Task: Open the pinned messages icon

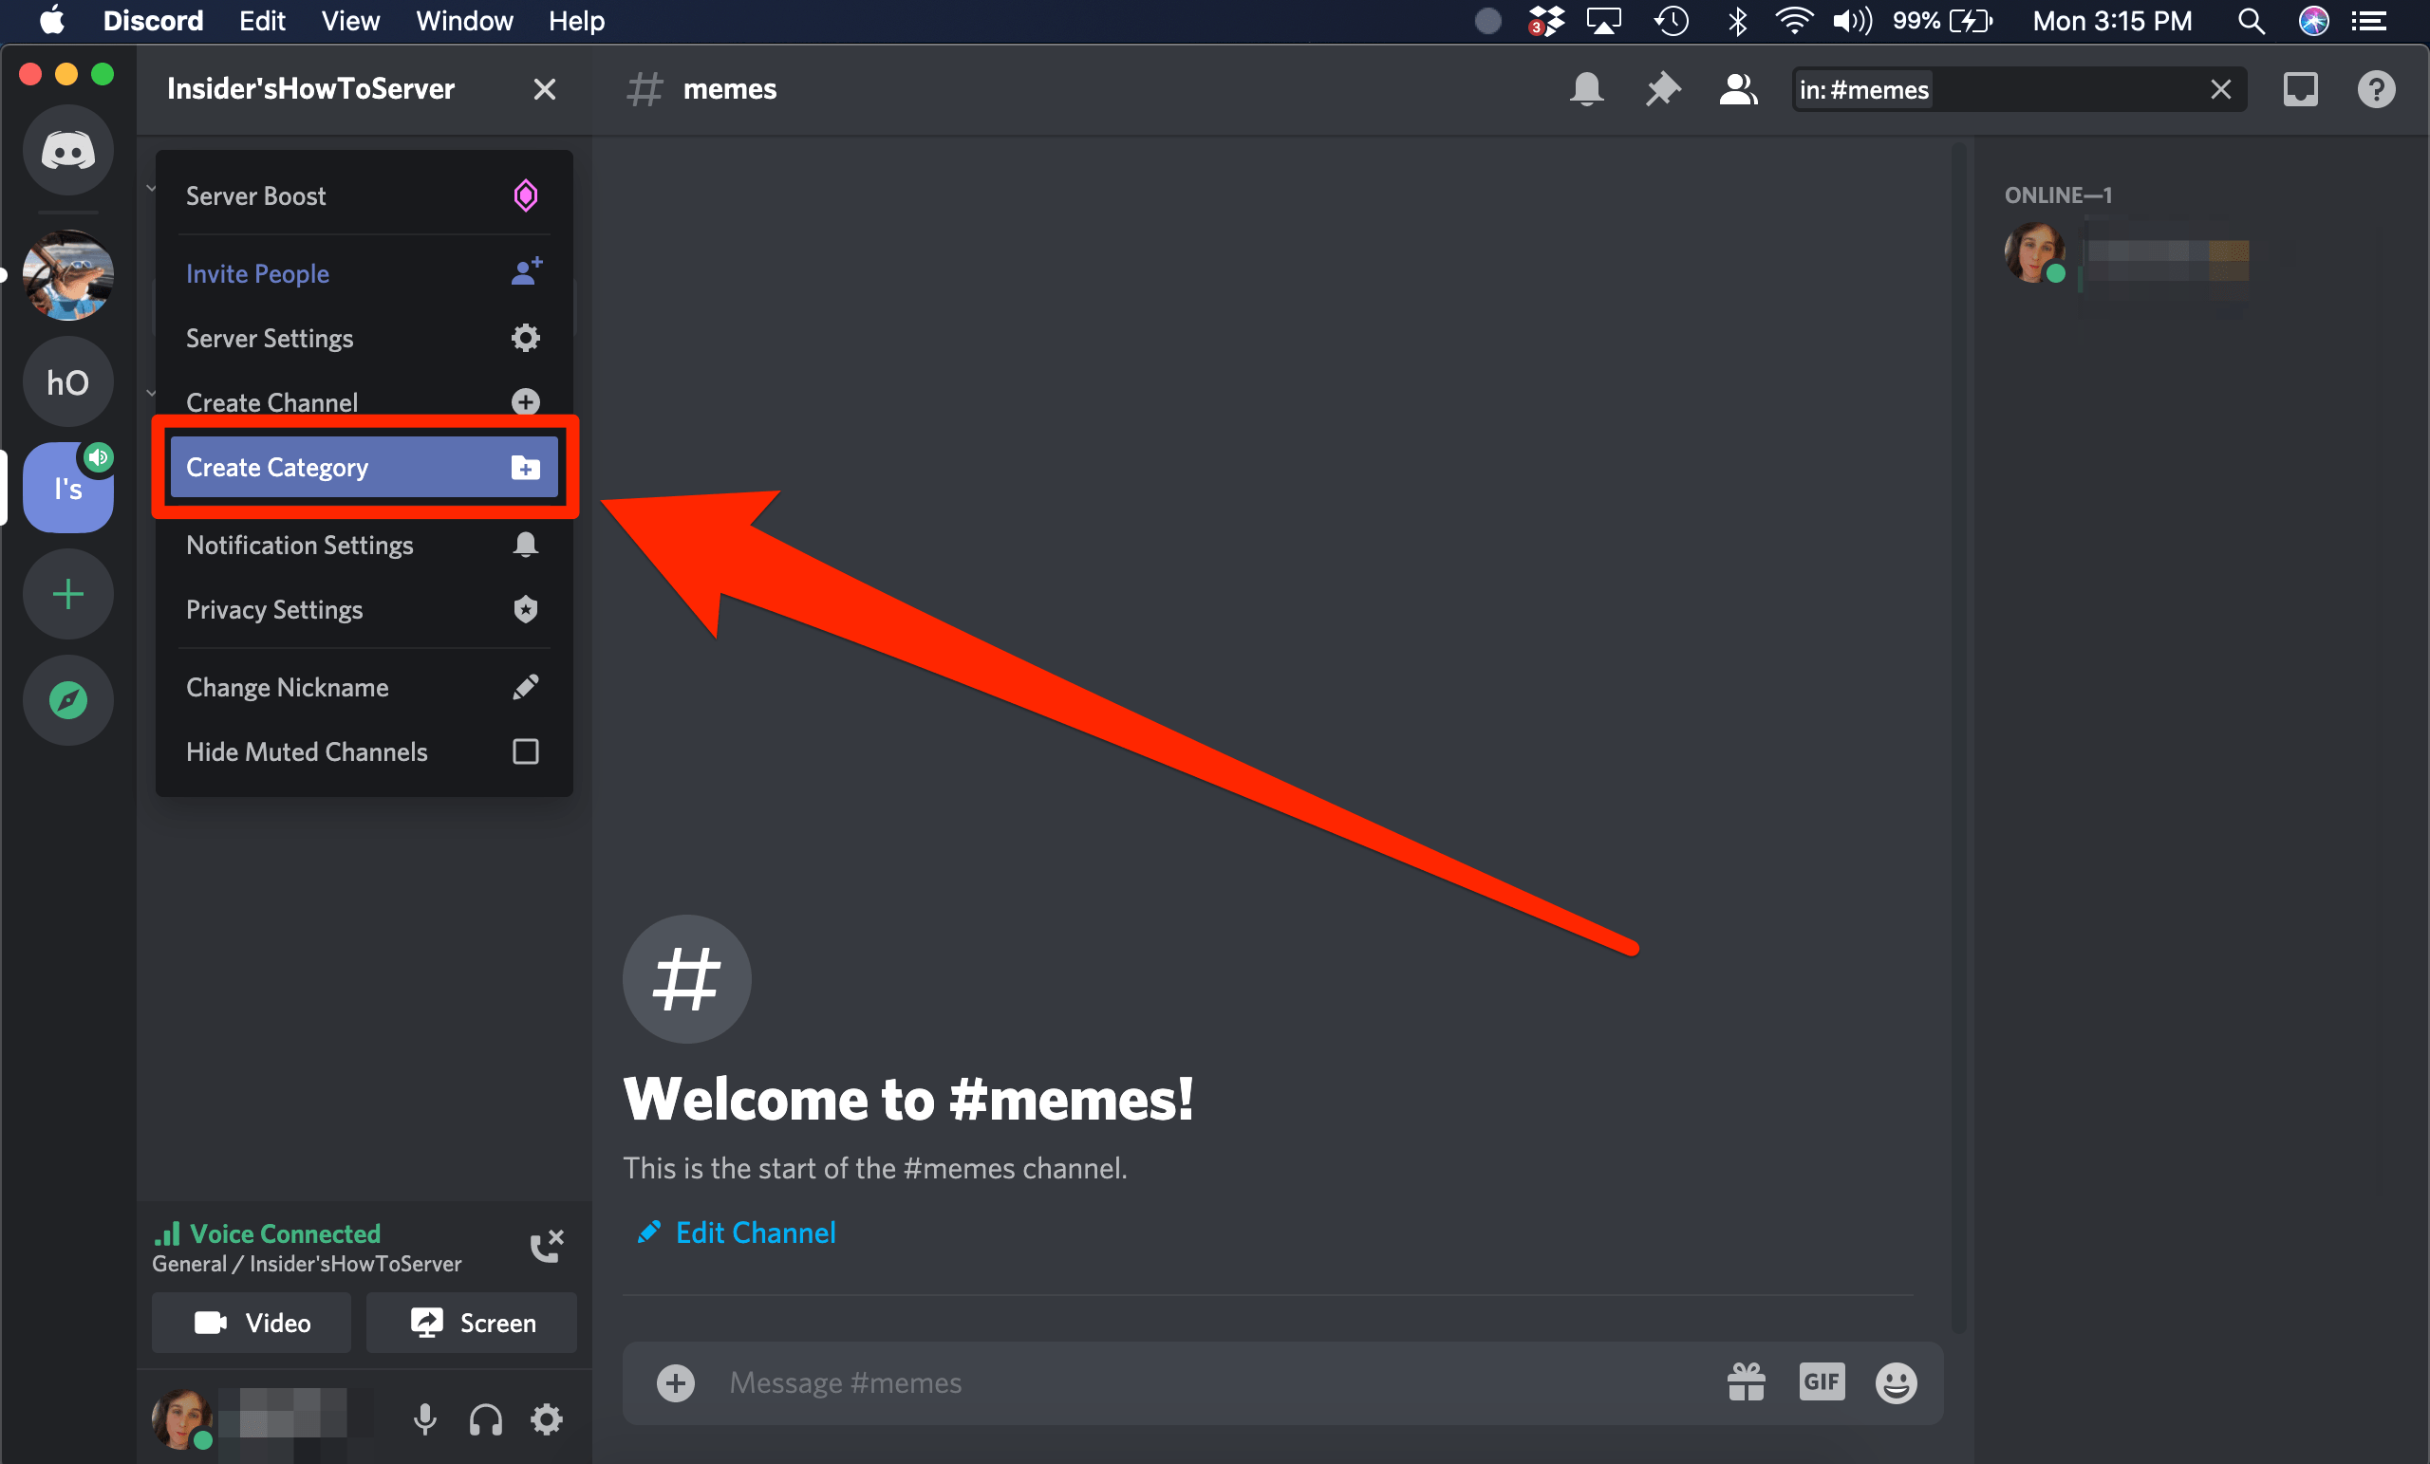Action: pos(1662,90)
